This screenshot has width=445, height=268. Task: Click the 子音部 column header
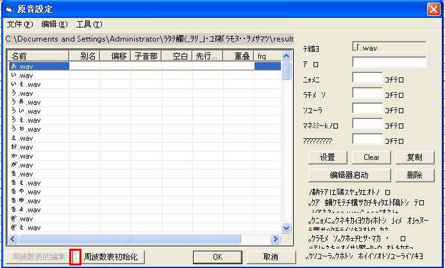(x=146, y=56)
